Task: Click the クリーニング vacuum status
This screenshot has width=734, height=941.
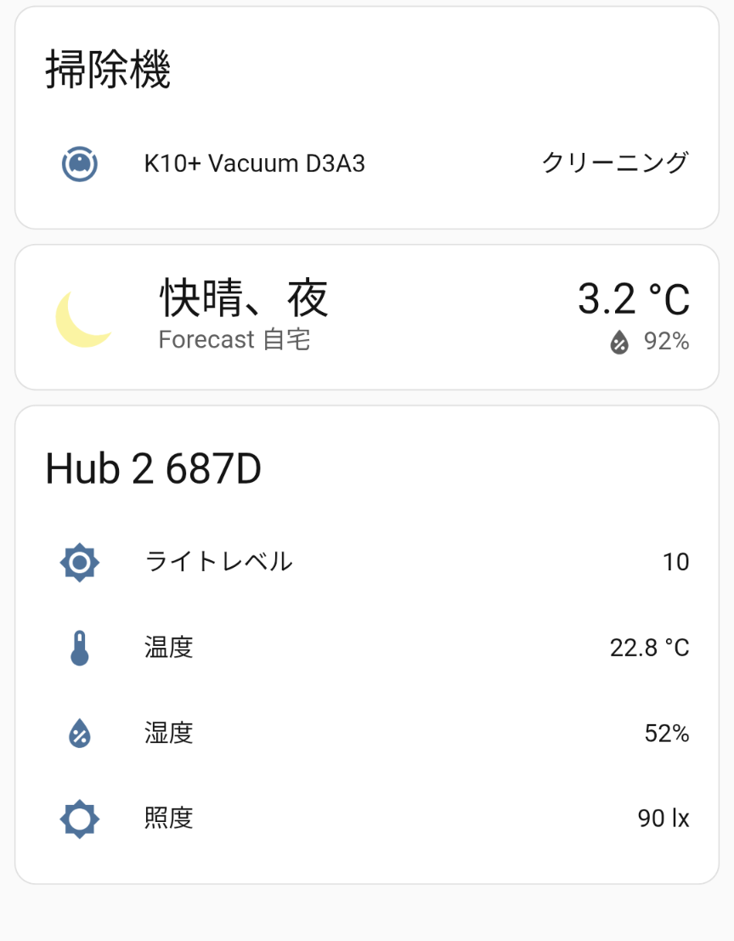Action: (x=615, y=162)
